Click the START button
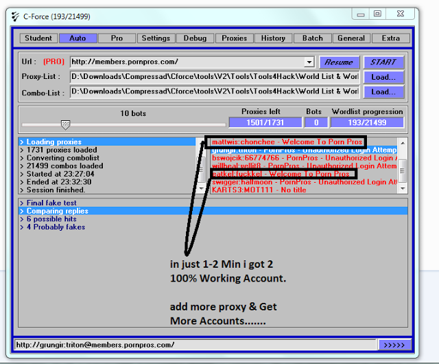Viewport: 439px width, 364px height. tap(383, 62)
